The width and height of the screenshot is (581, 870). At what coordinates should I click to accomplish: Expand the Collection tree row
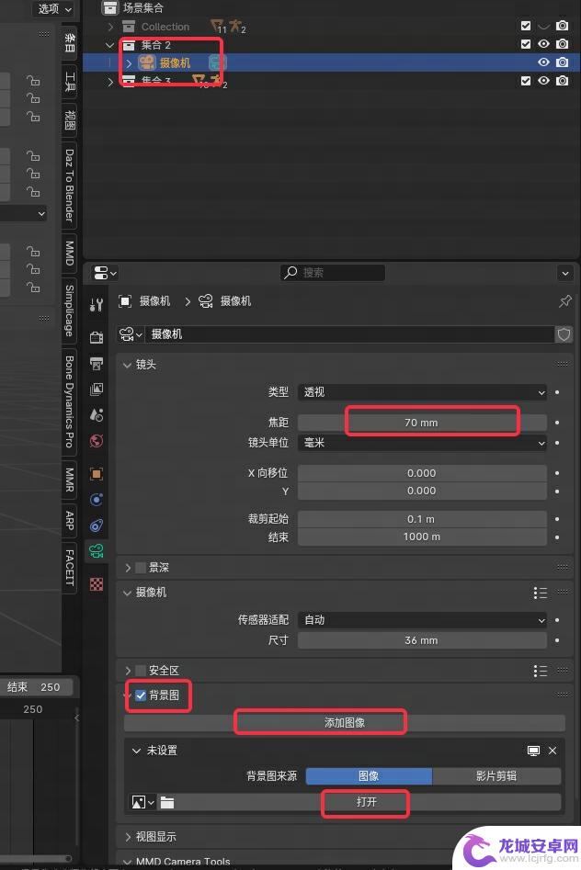tap(110, 26)
